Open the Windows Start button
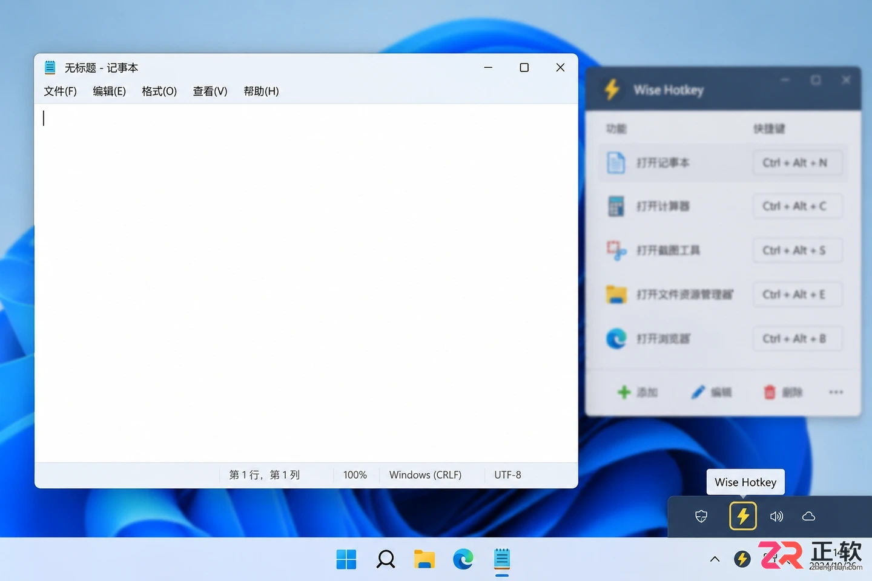This screenshot has height=581, width=872. click(x=346, y=559)
